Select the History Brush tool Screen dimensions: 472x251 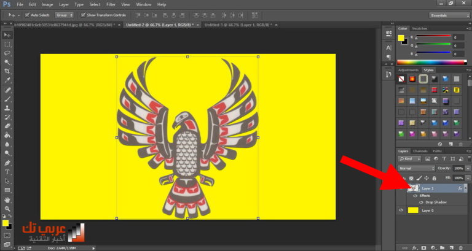[x=7, y=117]
